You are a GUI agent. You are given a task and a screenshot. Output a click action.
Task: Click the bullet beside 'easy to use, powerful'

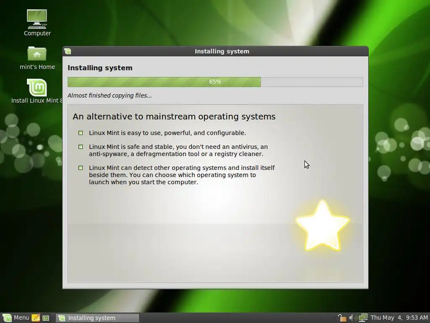pyautogui.click(x=81, y=133)
